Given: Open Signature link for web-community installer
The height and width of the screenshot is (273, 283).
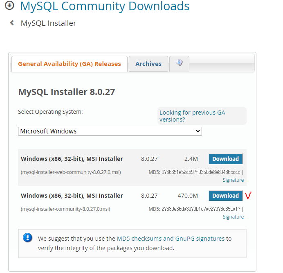Looking at the screenshot, I should click(233, 180).
